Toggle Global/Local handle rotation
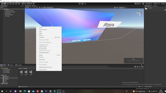The height and width of the screenshot is (93, 166). [29, 4]
